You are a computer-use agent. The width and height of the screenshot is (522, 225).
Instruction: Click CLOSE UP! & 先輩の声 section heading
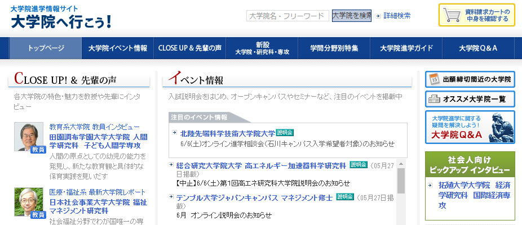tap(65, 79)
